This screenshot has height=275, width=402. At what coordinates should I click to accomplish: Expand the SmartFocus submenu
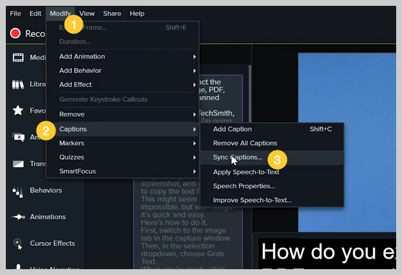pos(122,171)
